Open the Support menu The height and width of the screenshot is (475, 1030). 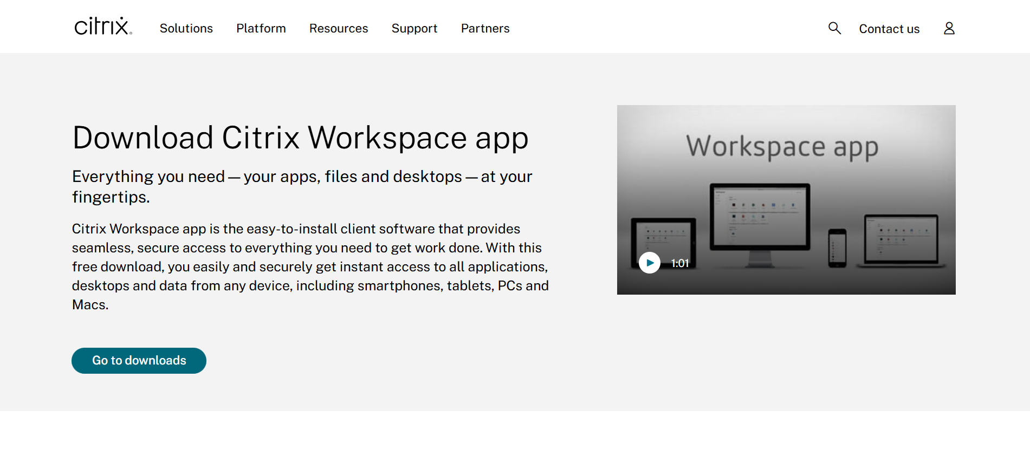pyautogui.click(x=414, y=28)
